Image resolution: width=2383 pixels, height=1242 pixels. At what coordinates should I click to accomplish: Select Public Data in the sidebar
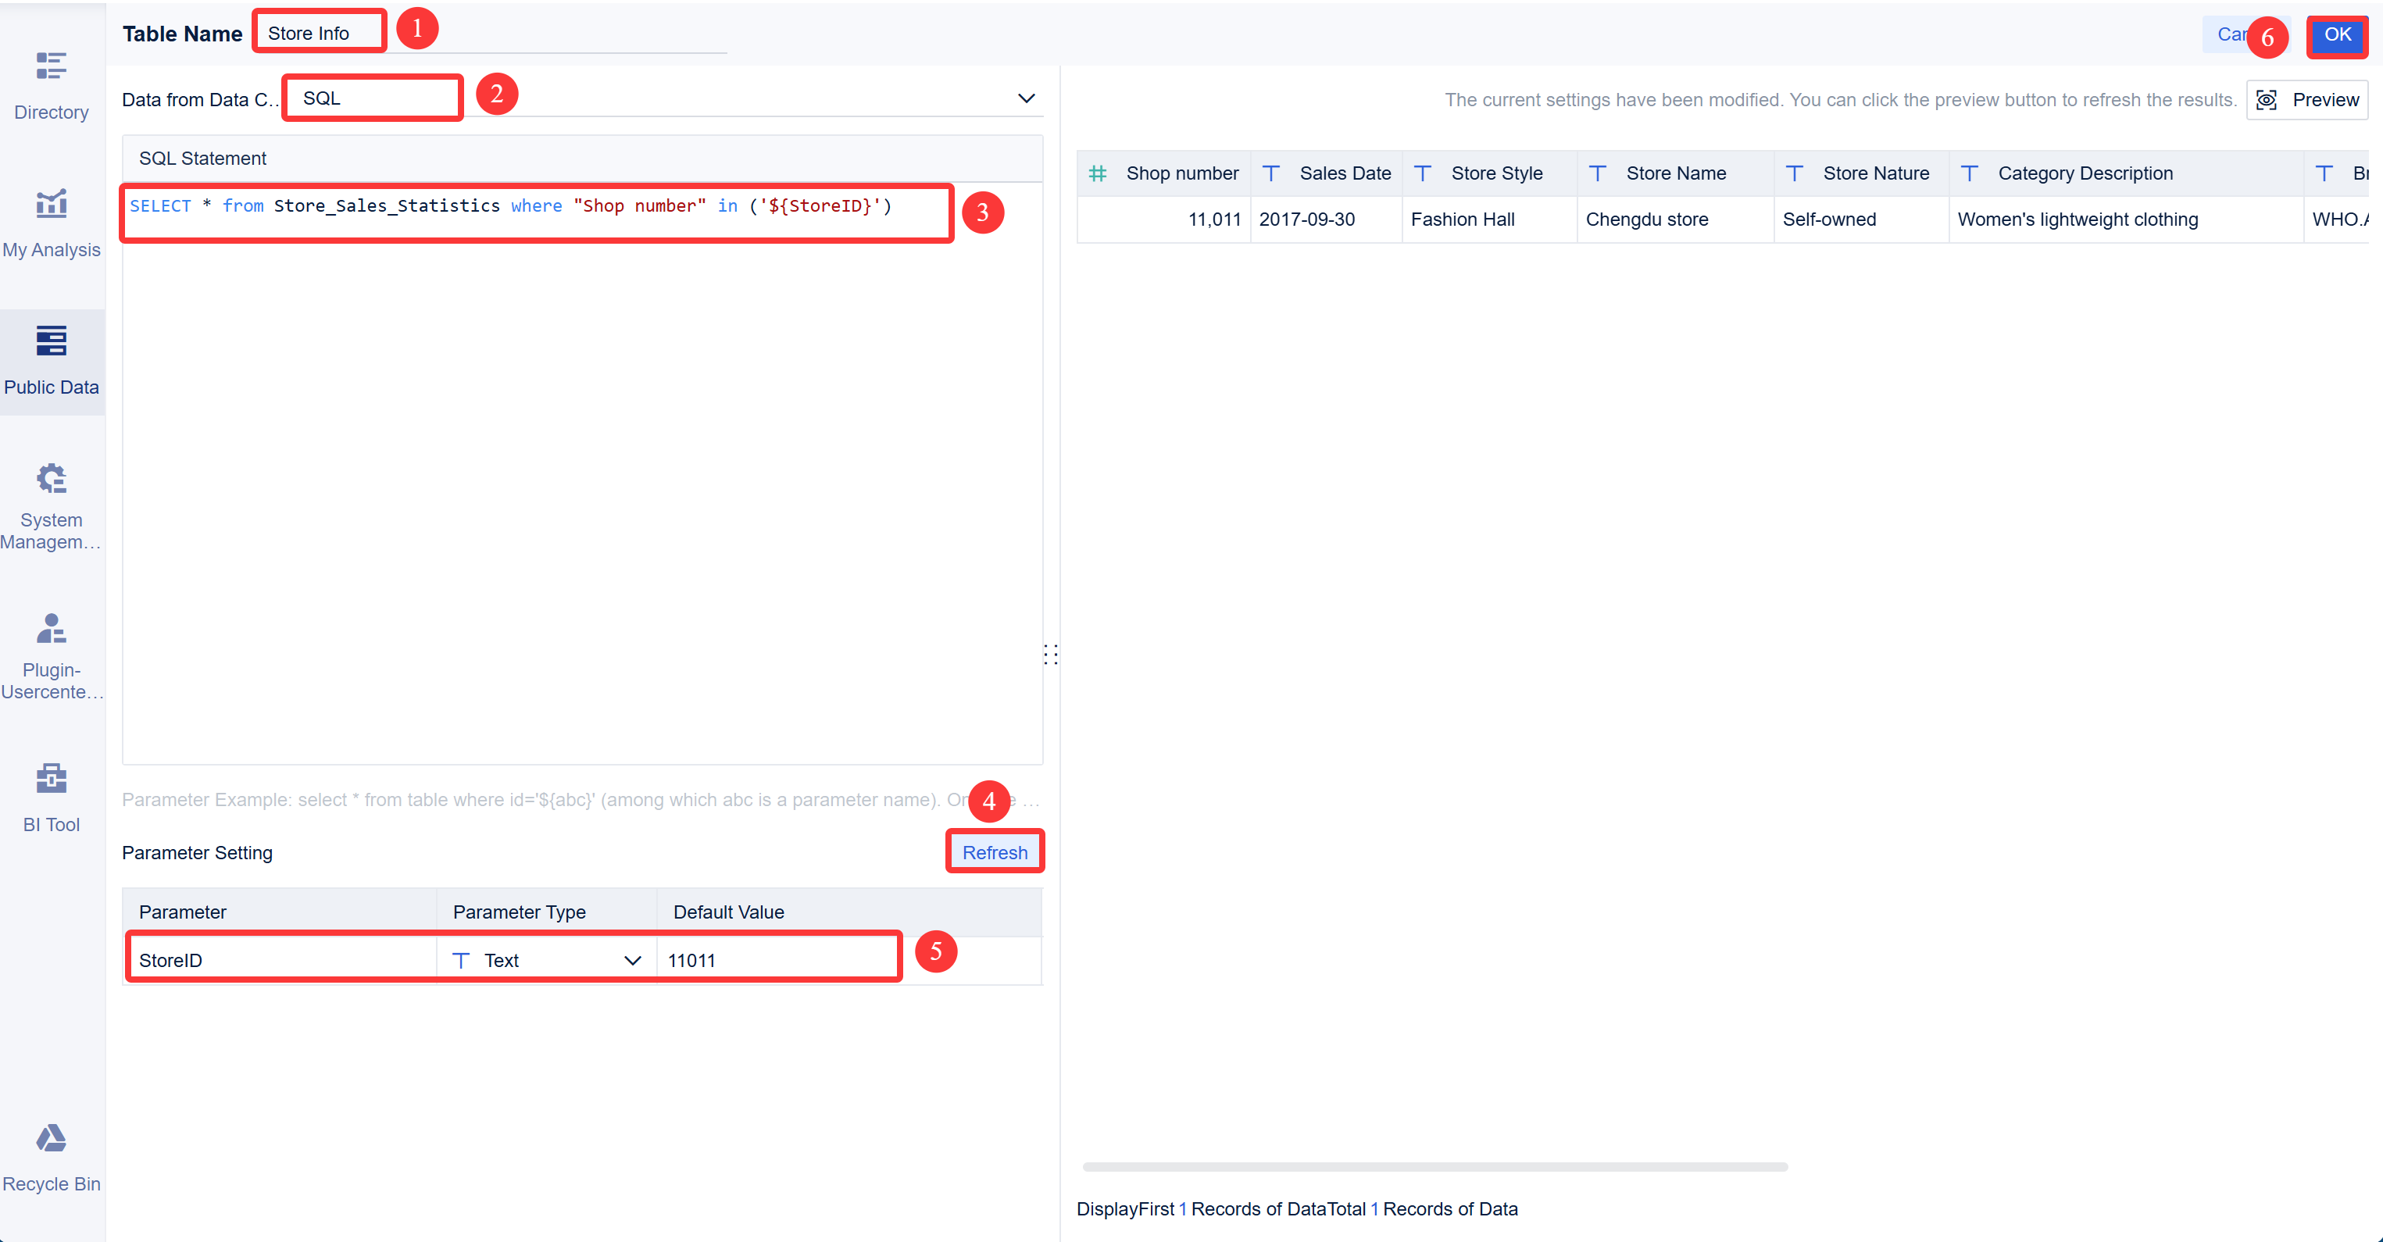click(51, 361)
